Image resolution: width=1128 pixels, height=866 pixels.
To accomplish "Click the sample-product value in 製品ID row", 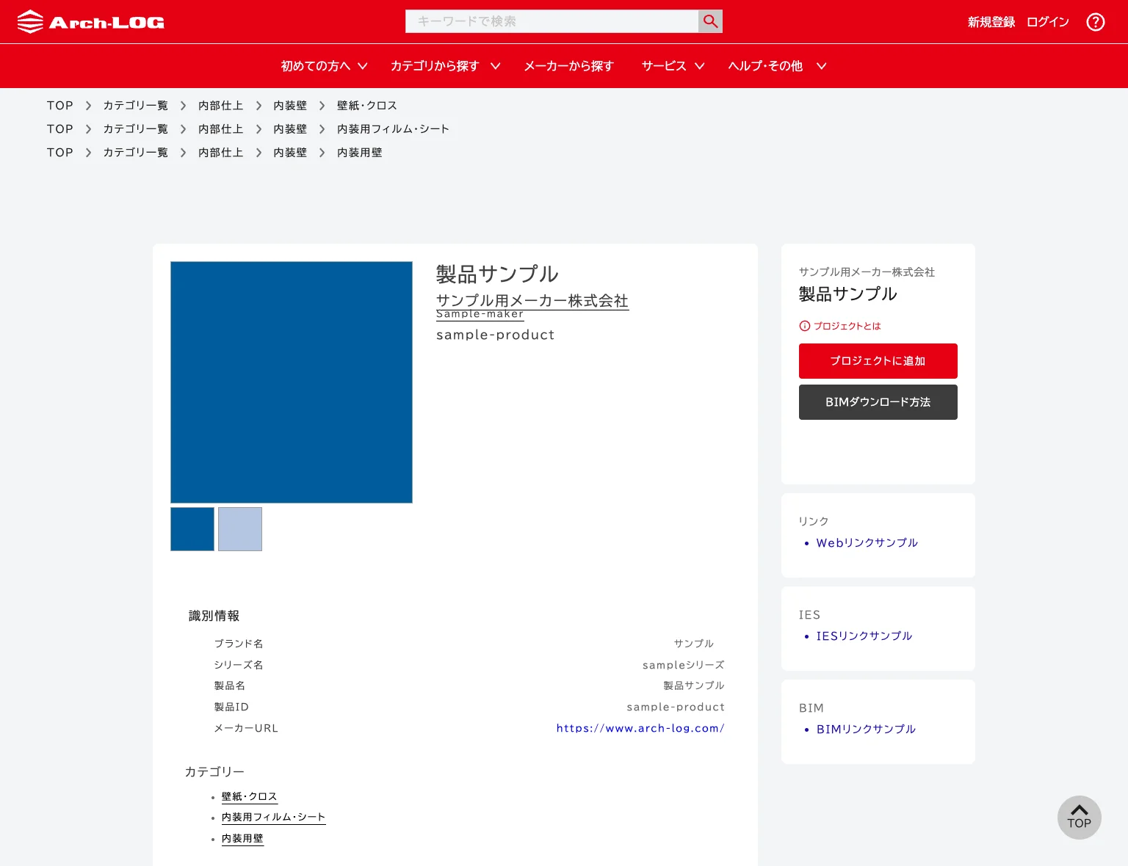I will pyautogui.click(x=676, y=707).
